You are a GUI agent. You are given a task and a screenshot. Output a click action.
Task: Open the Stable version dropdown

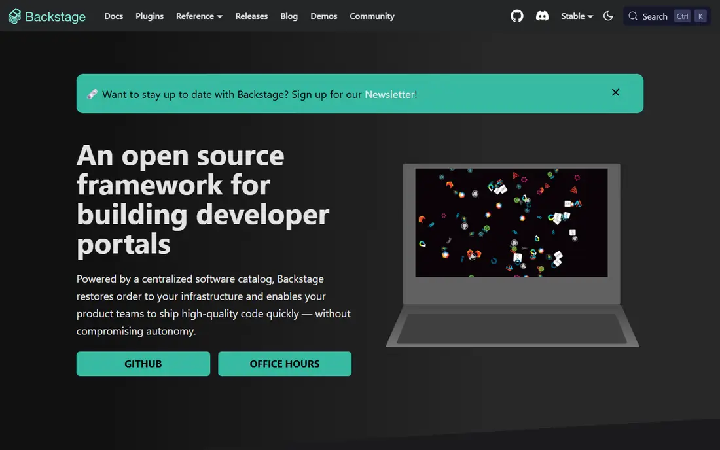(x=577, y=16)
